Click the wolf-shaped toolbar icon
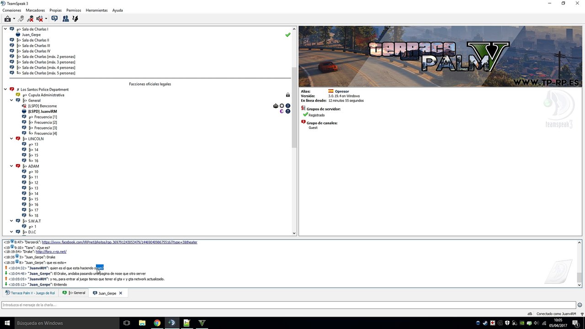The width and height of the screenshot is (585, 329). [x=75, y=19]
